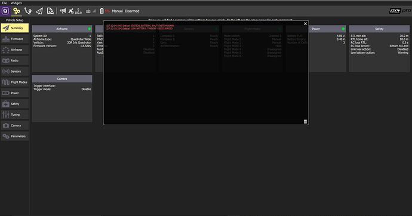Open the Tuning setup page
Screen dimensions: 412x216
[x=15, y=115]
